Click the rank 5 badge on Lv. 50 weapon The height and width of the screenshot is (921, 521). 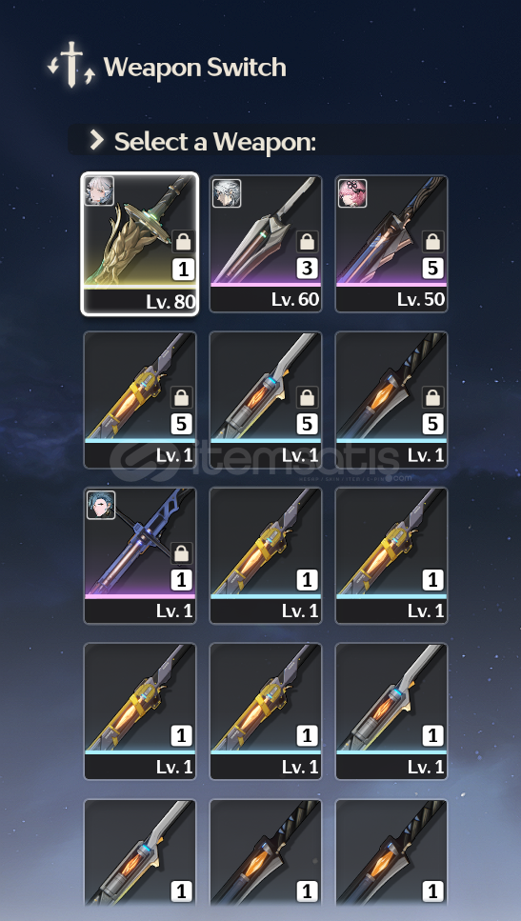point(432,269)
